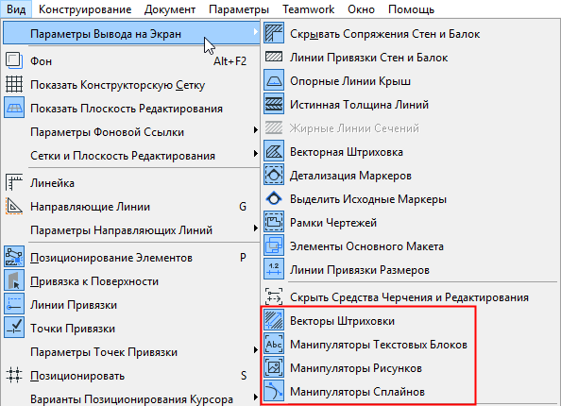This screenshot has width=561, height=406.
Task: Click the Выделить Исходные Маркеры icon
Action: (x=274, y=198)
